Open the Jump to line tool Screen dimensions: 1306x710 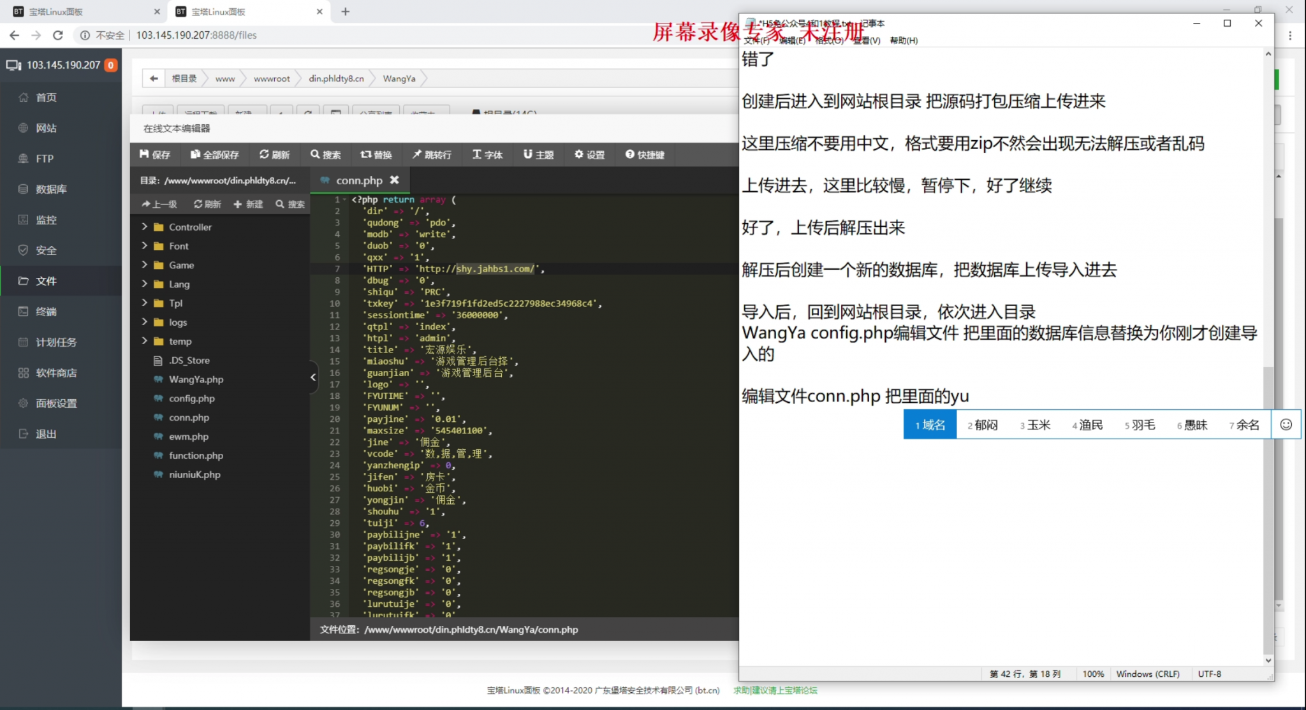pos(431,154)
